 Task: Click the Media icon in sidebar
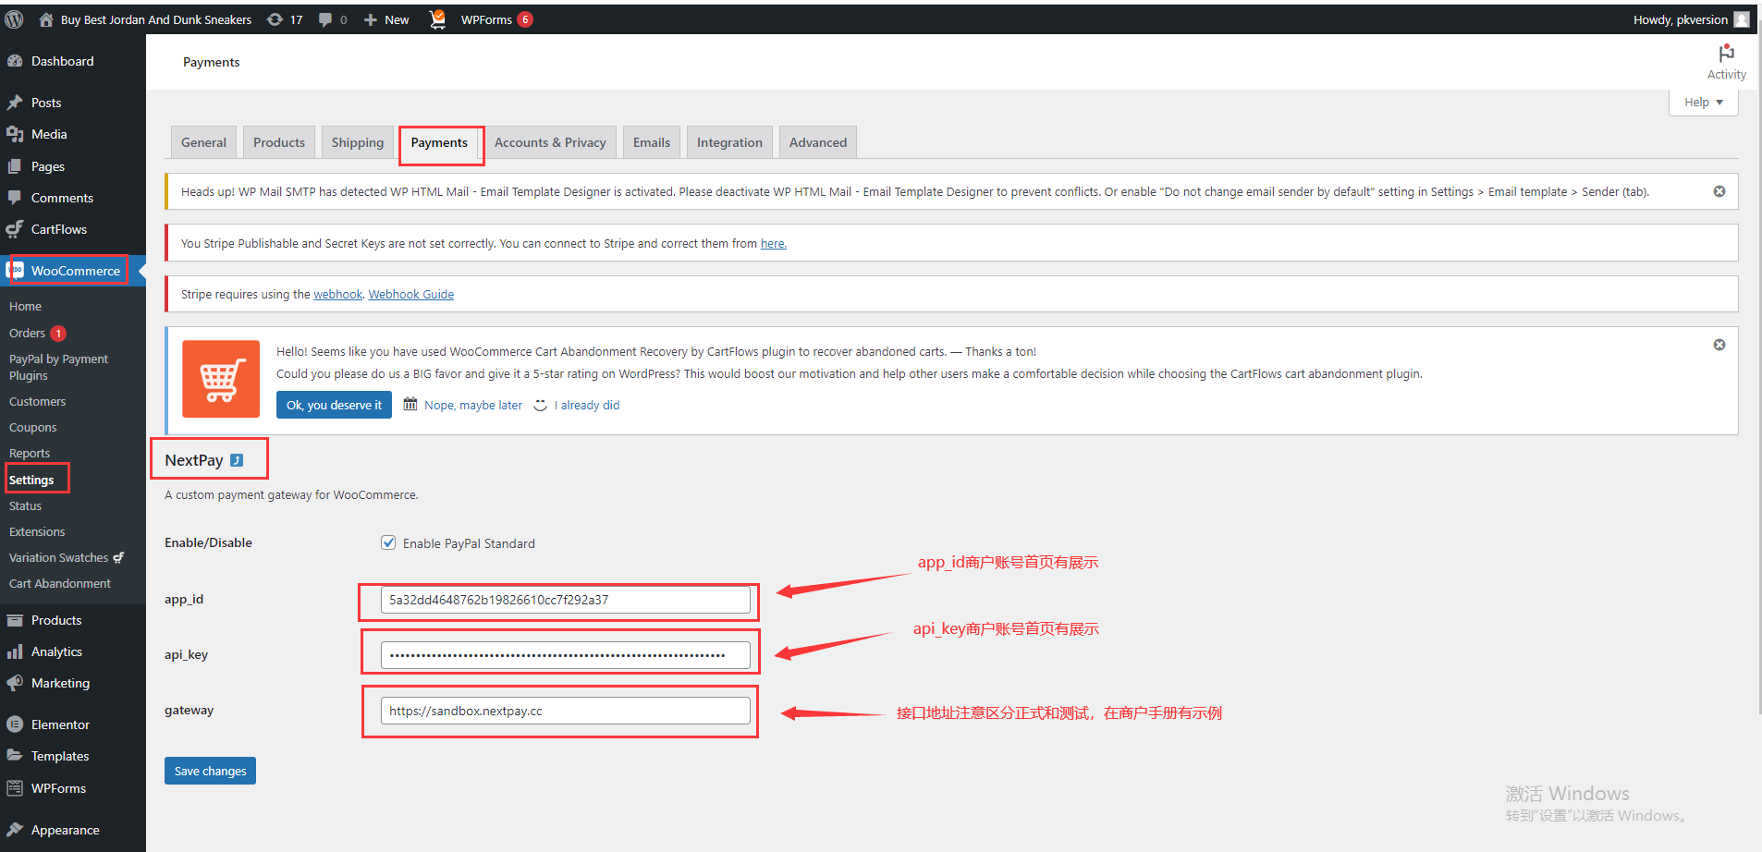pos(15,134)
